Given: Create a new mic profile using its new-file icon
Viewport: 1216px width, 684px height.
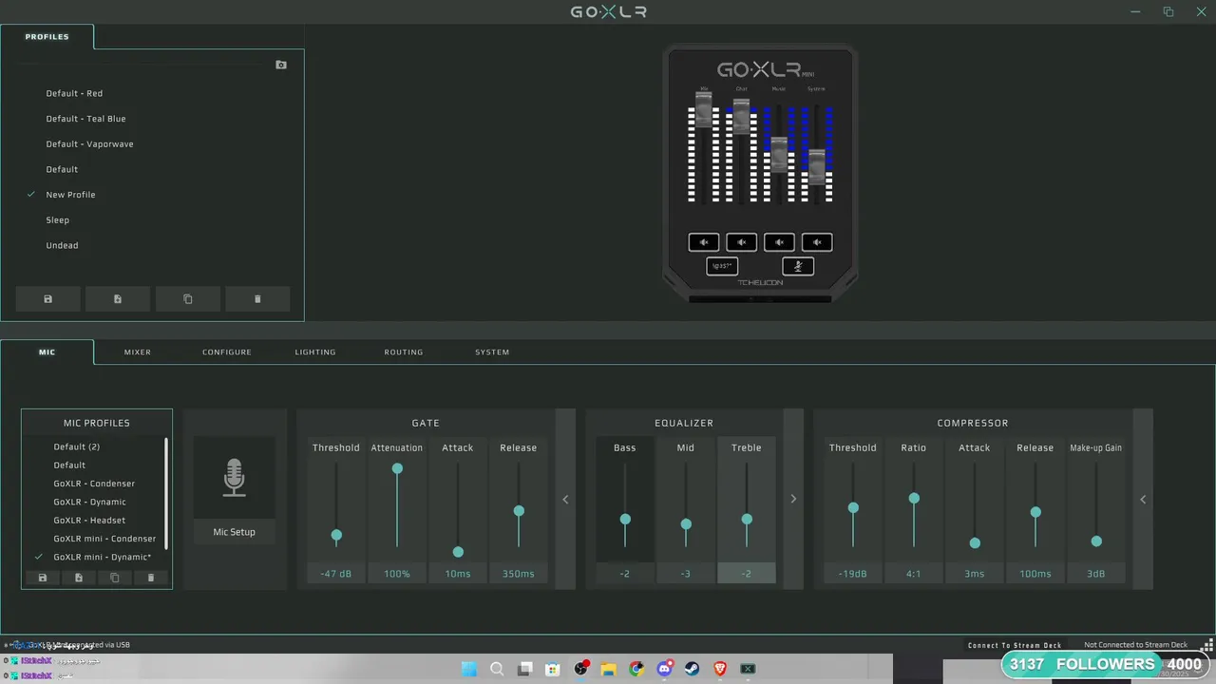Looking at the screenshot, I should 79,578.
